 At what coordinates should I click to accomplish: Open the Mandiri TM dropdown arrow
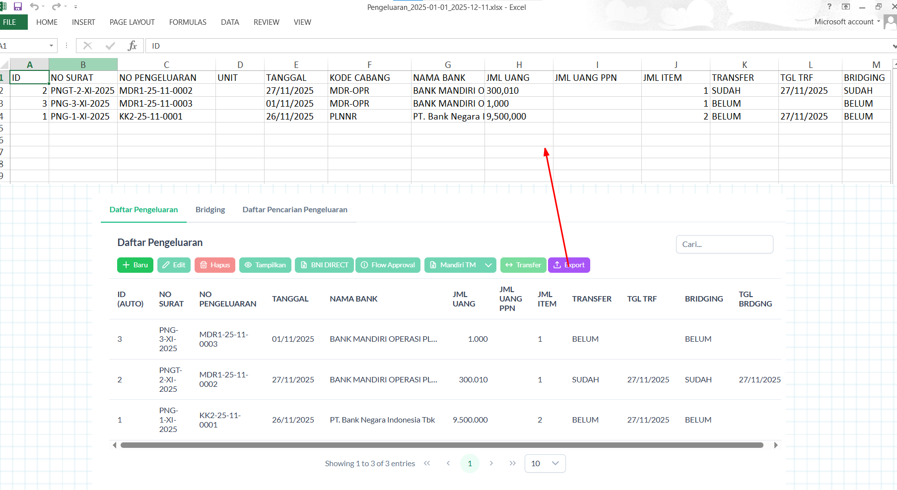pos(488,265)
